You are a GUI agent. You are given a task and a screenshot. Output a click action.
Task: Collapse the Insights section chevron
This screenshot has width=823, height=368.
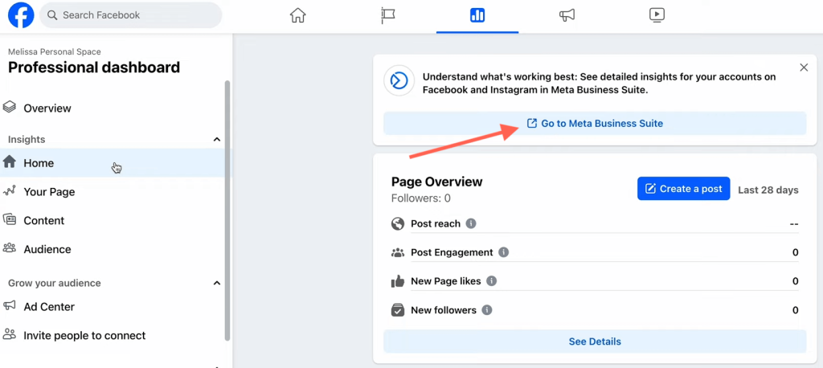(216, 139)
